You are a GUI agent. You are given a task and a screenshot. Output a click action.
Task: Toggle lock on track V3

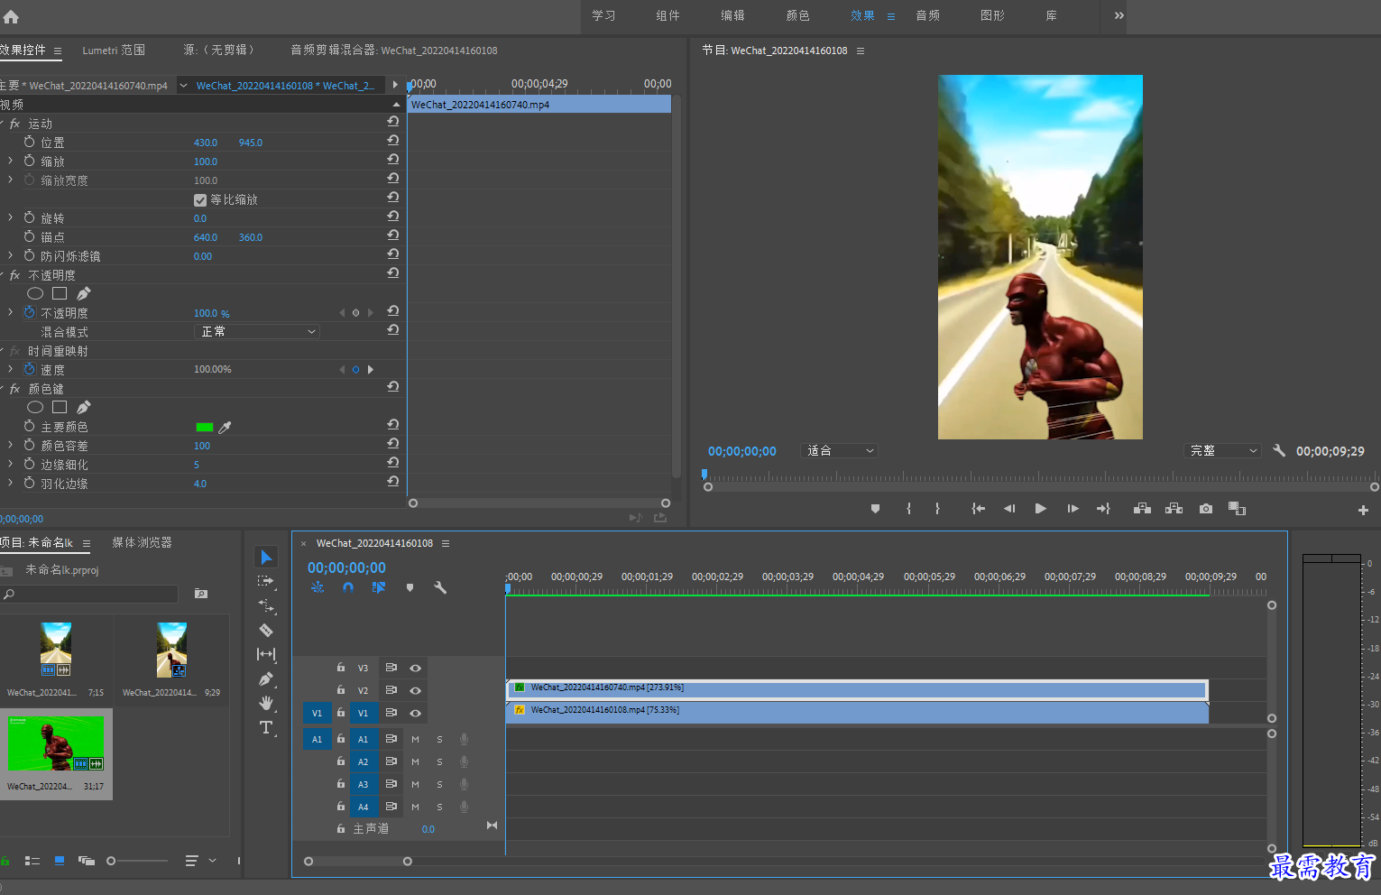pos(341,668)
